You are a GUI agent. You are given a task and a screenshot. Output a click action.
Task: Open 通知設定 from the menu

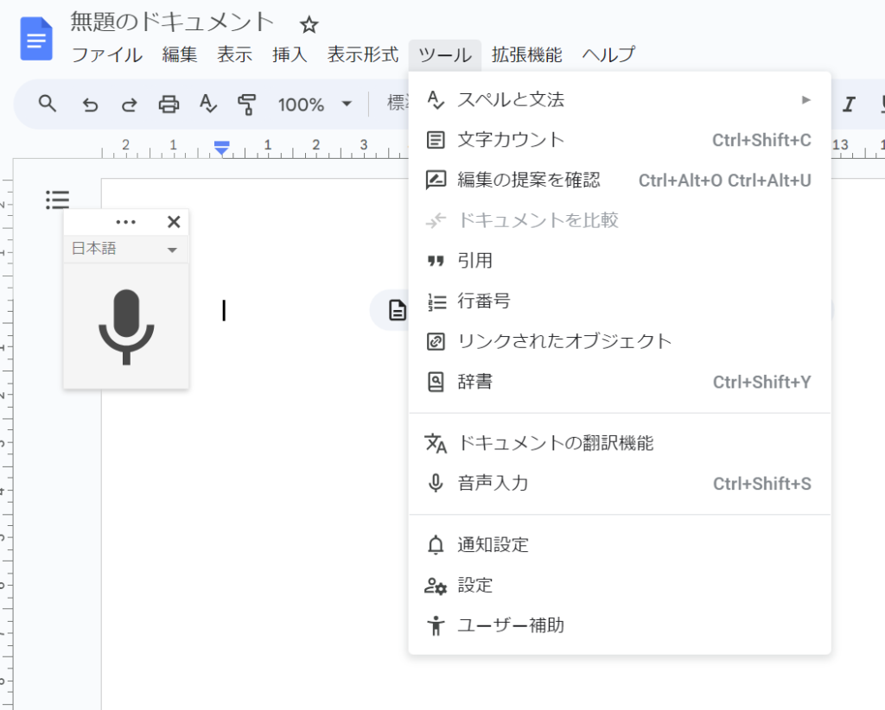[620, 545]
